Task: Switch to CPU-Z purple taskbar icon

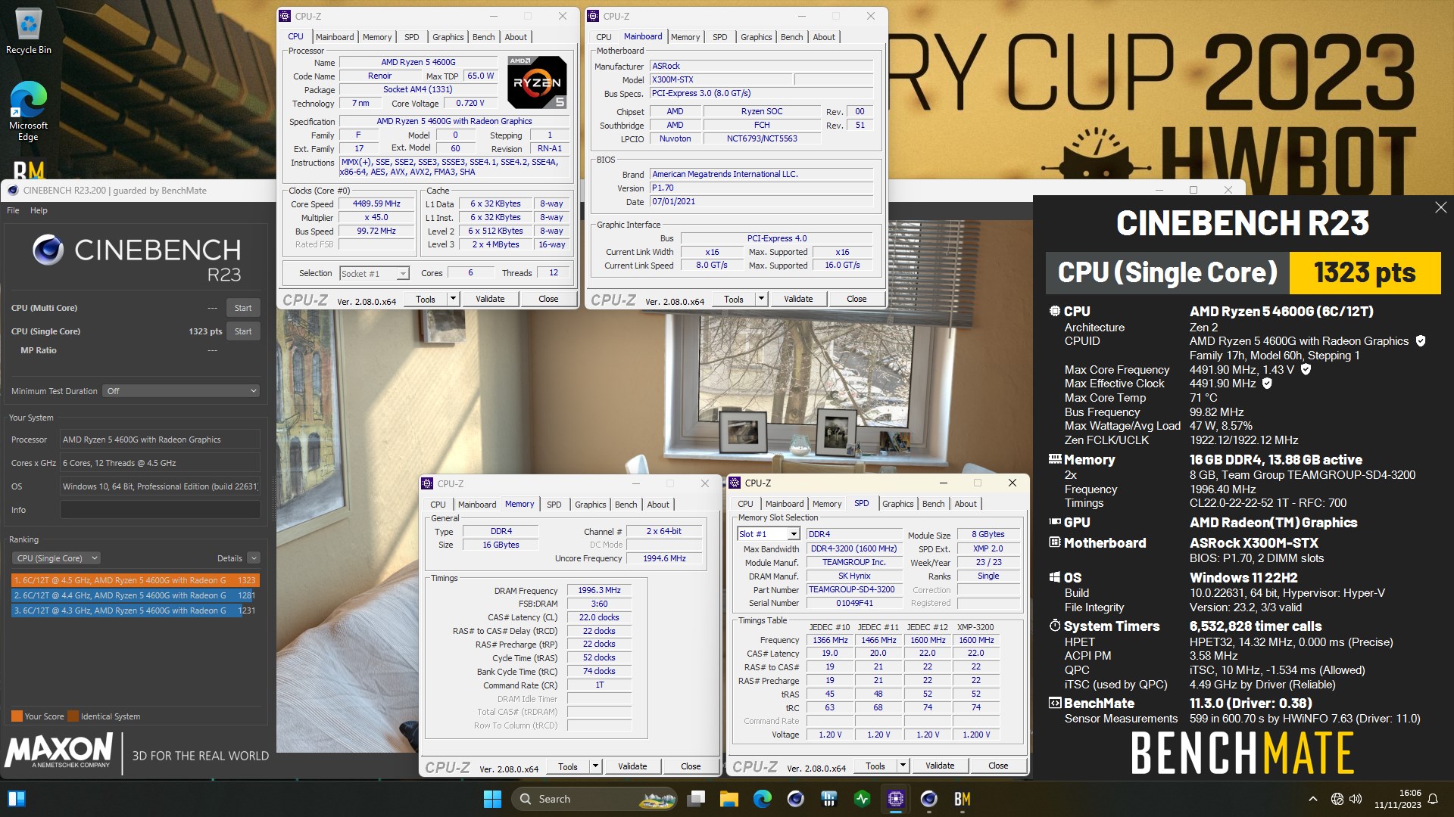Action: tap(896, 799)
